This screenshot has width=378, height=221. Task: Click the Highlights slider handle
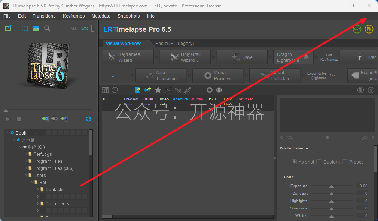pyautogui.click(x=332, y=201)
